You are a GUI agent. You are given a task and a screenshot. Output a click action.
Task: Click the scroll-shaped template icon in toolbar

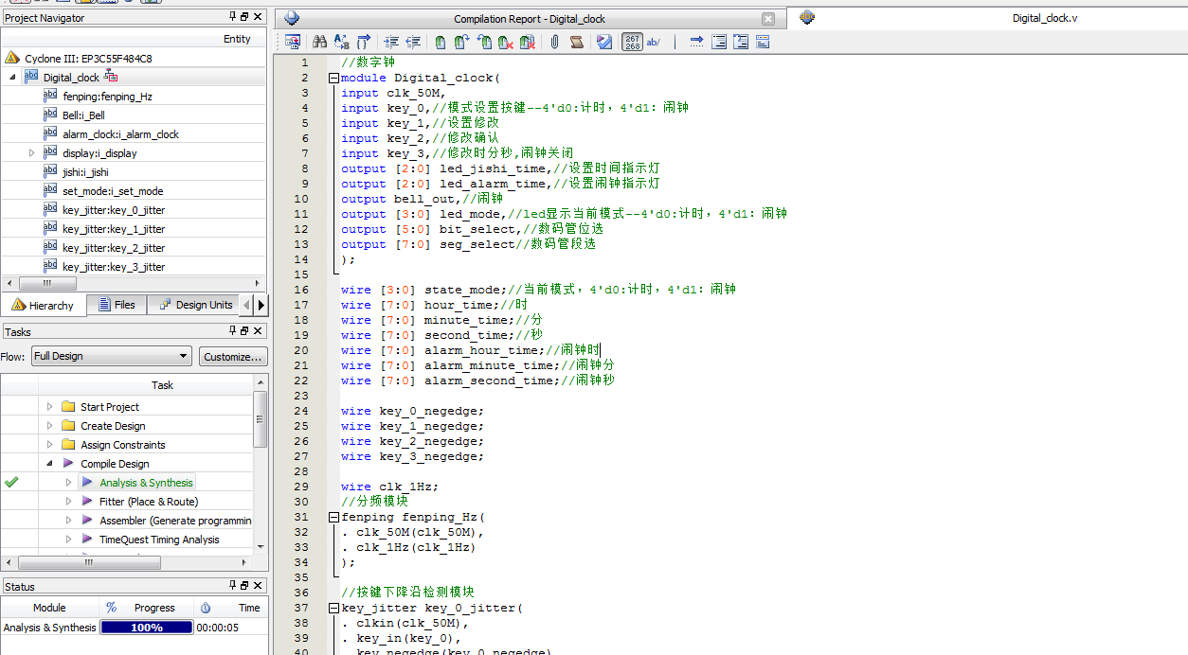[577, 42]
